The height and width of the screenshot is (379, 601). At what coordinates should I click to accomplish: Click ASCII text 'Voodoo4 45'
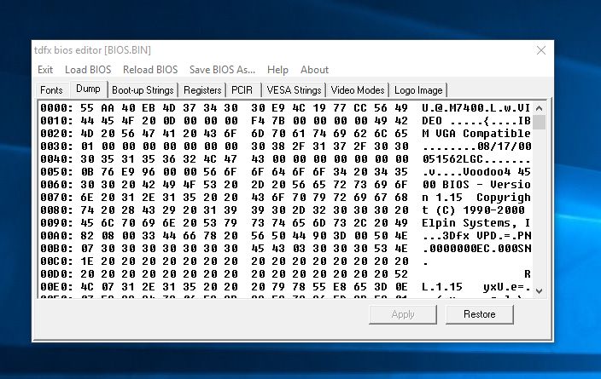[497, 172]
